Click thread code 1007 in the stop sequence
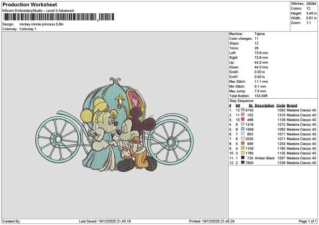 click(282, 158)
